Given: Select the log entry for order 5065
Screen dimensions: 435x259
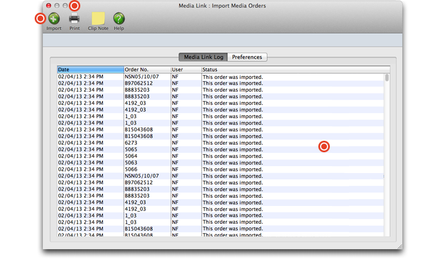Looking at the screenshot, I should (x=147, y=149).
